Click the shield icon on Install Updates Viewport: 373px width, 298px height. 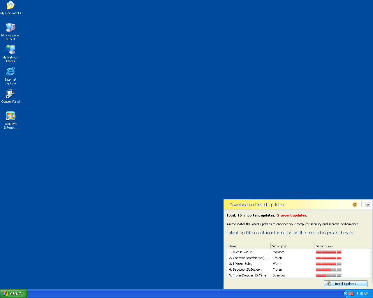pyautogui.click(x=329, y=283)
